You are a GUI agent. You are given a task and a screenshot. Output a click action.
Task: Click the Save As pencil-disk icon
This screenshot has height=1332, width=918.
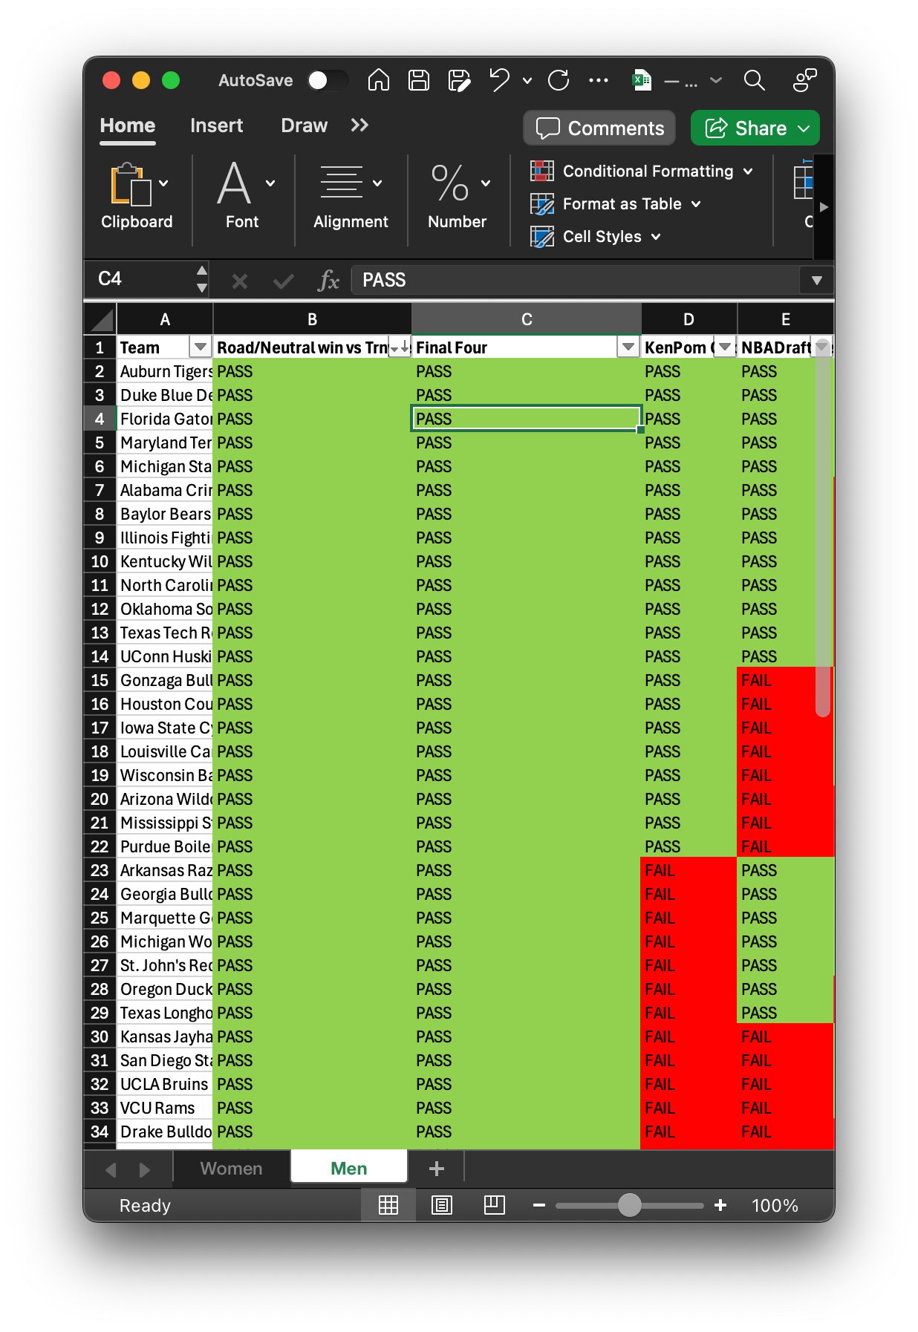coord(460,80)
